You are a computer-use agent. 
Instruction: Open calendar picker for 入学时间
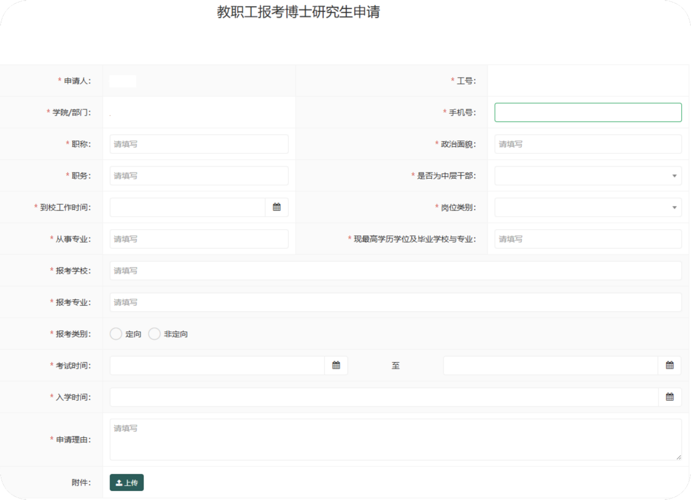coord(669,397)
